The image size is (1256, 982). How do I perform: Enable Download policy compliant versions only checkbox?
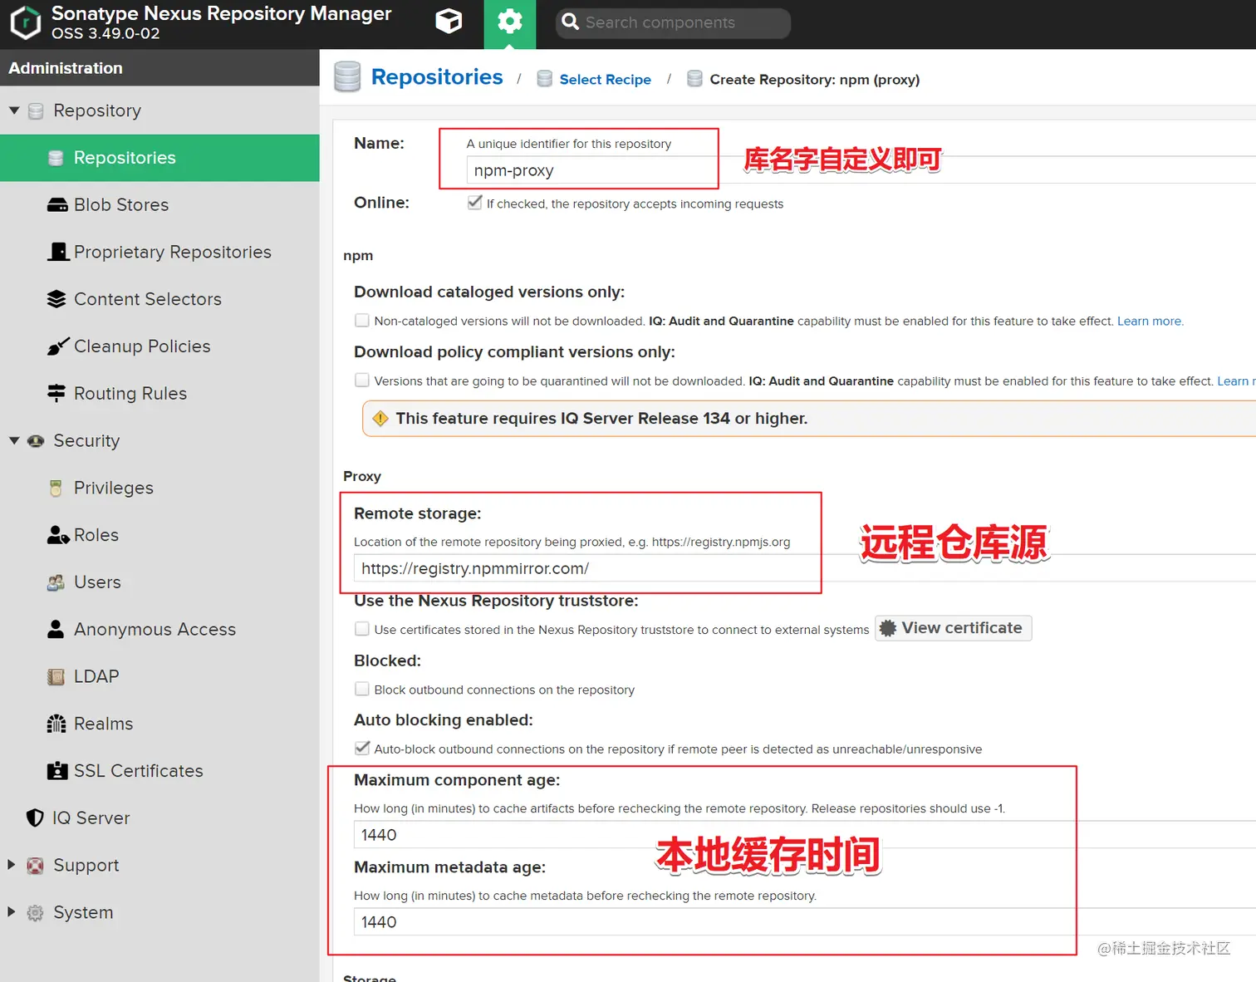(362, 380)
